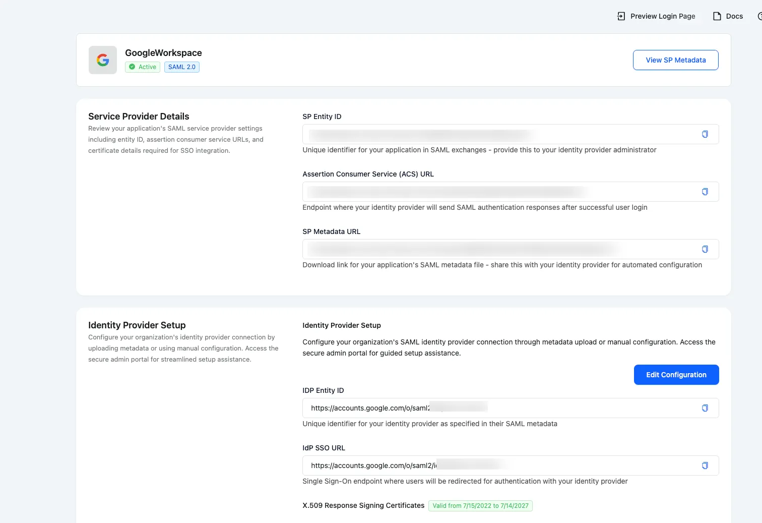Copy the IdP SSO URL
This screenshot has width=762, height=523.
[705, 465]
